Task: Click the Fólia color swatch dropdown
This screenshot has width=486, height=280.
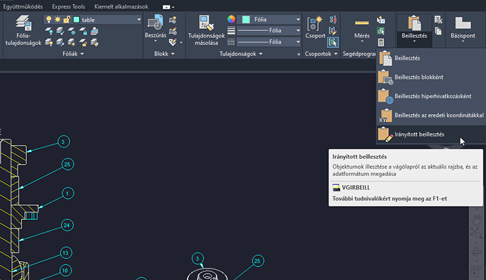Action: [269, 20]
